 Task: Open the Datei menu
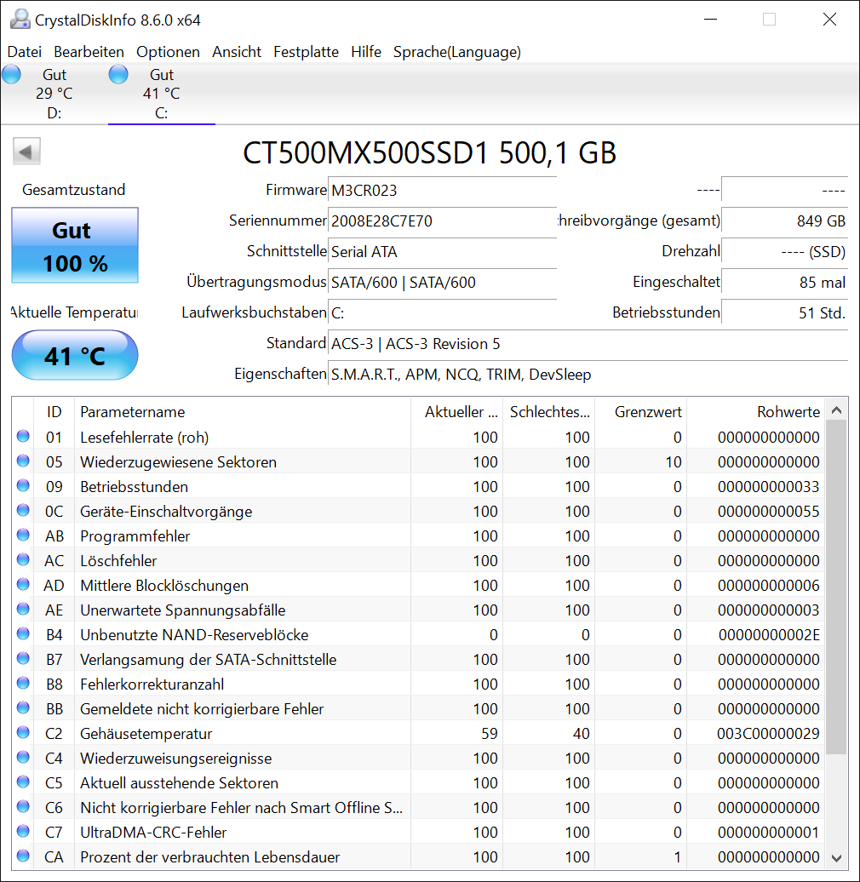tap(24, 52)
